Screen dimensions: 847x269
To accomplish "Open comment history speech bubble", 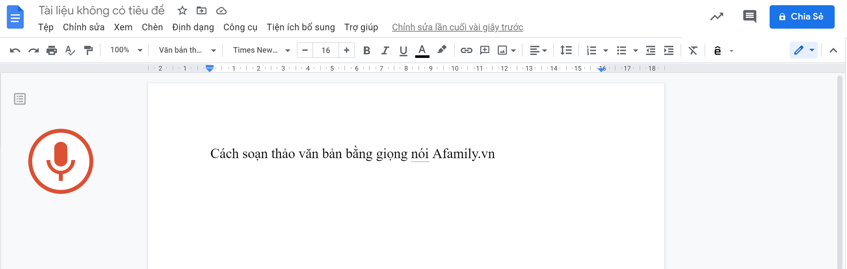I will [x=749, y=17].
